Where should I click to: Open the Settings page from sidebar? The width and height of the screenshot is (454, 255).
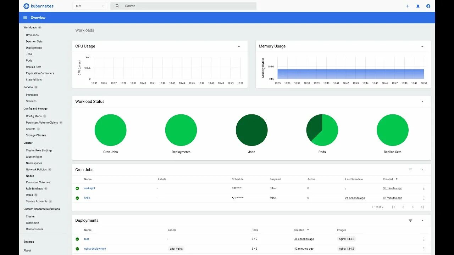click(x=28, y=242)
